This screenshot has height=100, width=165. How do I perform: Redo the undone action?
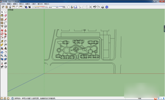98,7
